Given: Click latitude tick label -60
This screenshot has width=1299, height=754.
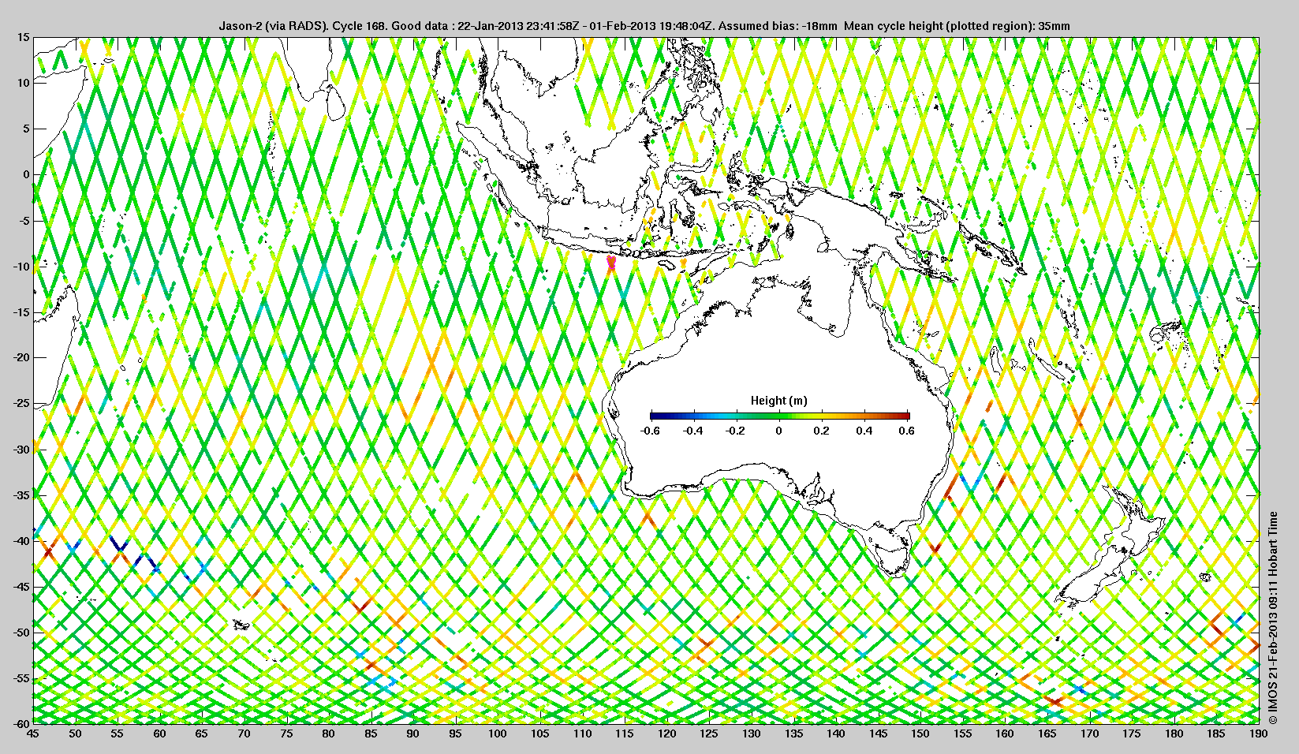Looking at the screenshot, I should [21, 723].
